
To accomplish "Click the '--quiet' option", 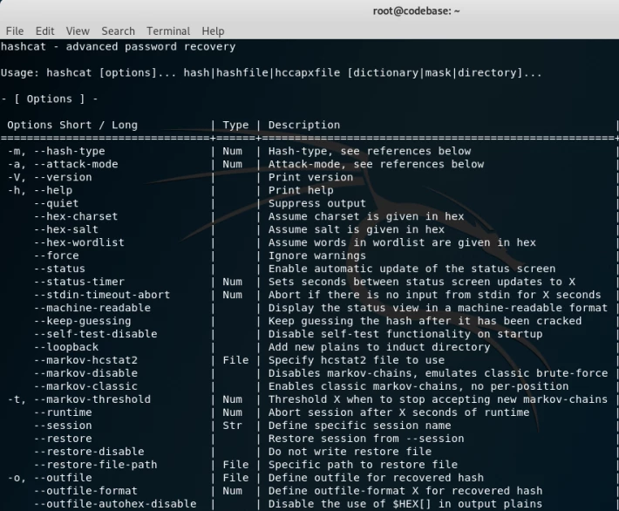I will [x=56, y=203].
